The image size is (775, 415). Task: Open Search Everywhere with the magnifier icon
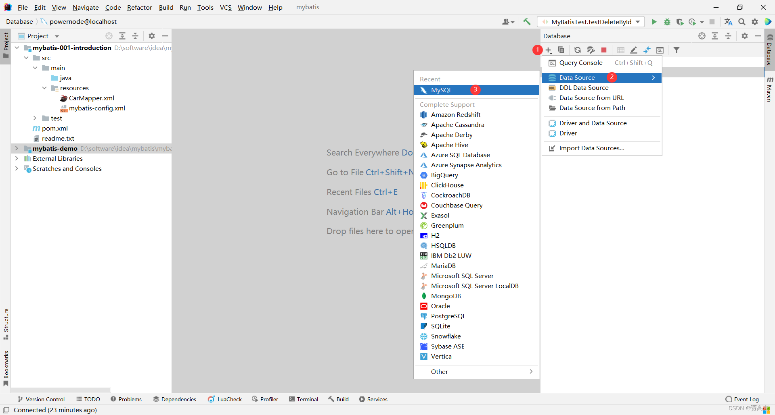point(742,22)
